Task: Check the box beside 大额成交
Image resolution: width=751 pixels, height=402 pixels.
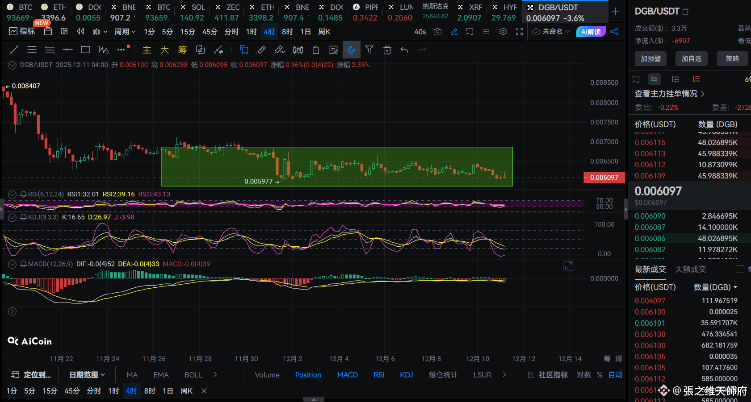Action: [740, 269]
